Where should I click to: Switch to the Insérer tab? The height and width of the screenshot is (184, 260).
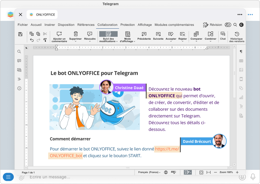pyautogui.click(x=50, y=25)
